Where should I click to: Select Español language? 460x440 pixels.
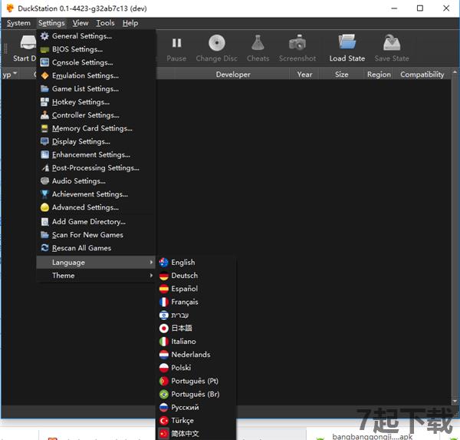click(x=197, y=289)
